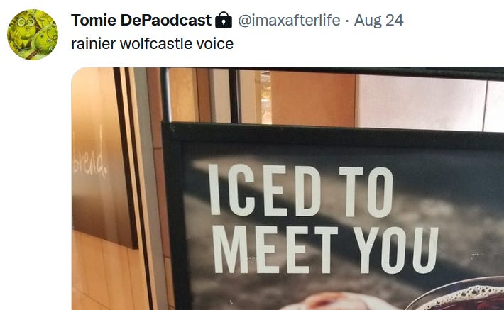504x310 pixels.
Task: Select the 'rainier wolfcastle voice' tweet text
Action: 152,44
